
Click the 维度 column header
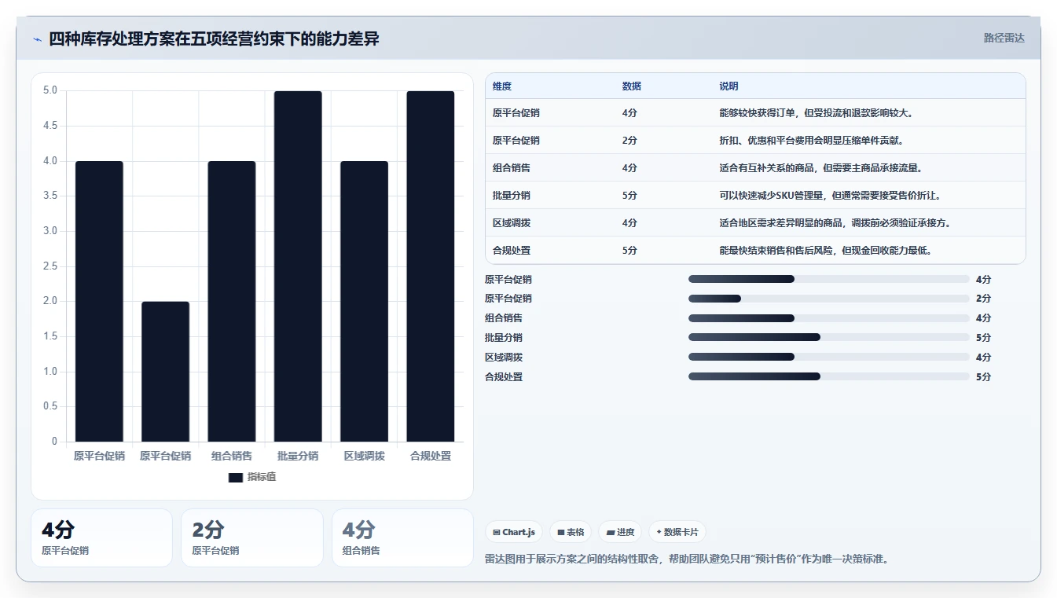tap(502, 86)
